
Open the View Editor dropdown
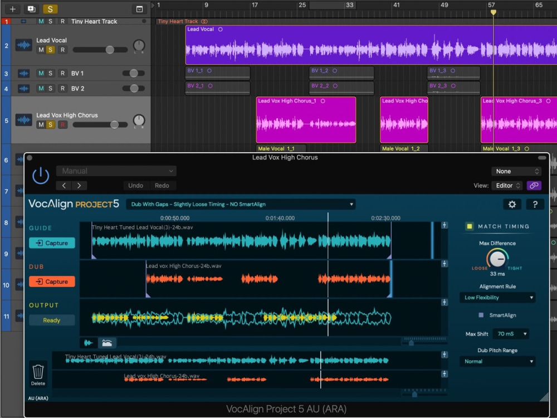(507, 186)
